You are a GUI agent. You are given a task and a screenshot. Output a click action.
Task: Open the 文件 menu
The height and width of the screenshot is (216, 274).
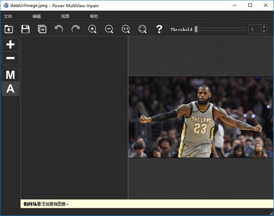tap(8, 16)
